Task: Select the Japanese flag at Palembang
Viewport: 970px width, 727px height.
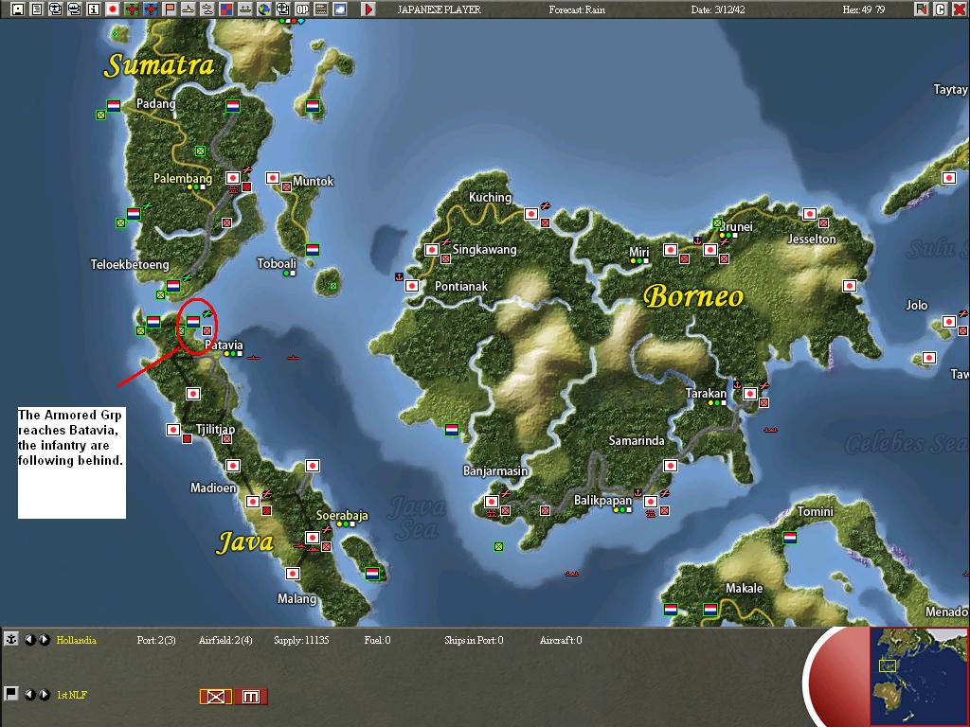Action: [233, 178]
